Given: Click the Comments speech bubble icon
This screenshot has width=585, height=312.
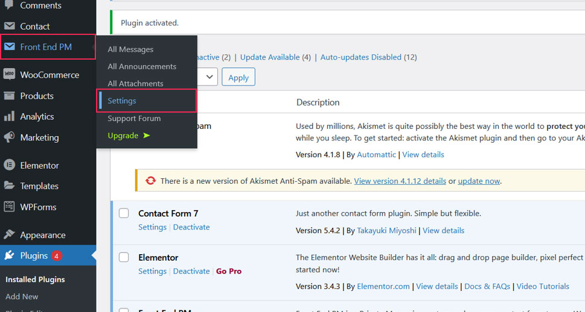Looking at the screenshot, I should (9, 5).
